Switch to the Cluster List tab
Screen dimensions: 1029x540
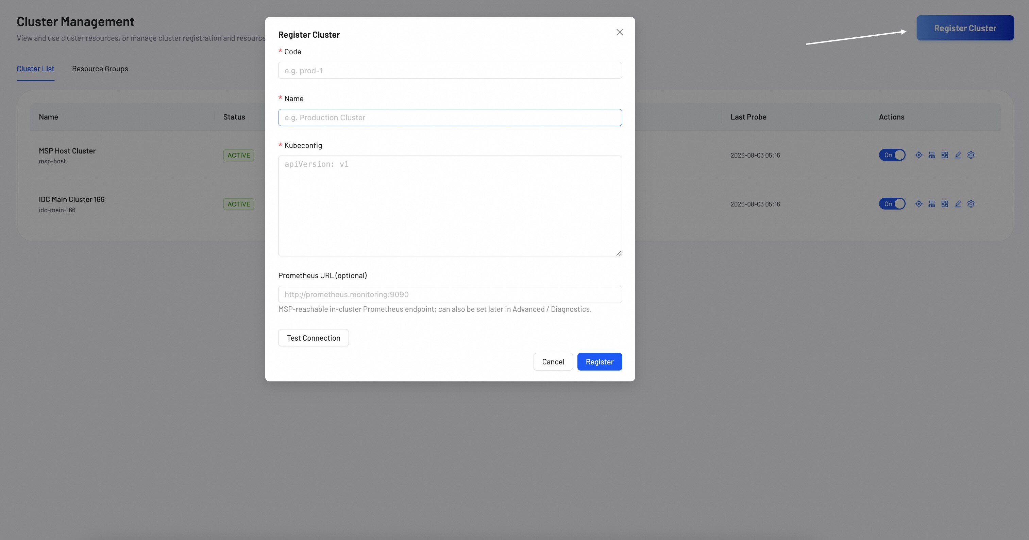(x=36, y=69)
